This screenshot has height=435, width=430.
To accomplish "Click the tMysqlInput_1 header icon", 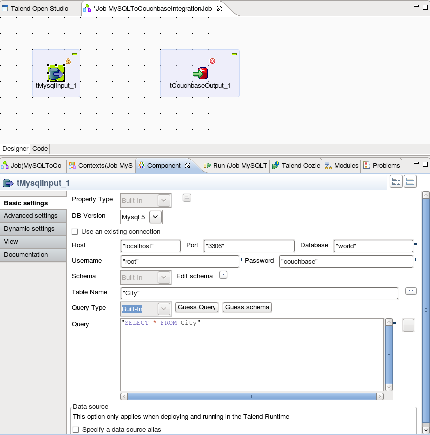I will 8,183.
